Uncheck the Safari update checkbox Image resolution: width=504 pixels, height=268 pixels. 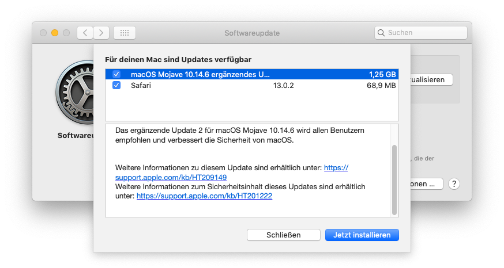[x=116, y=85]
